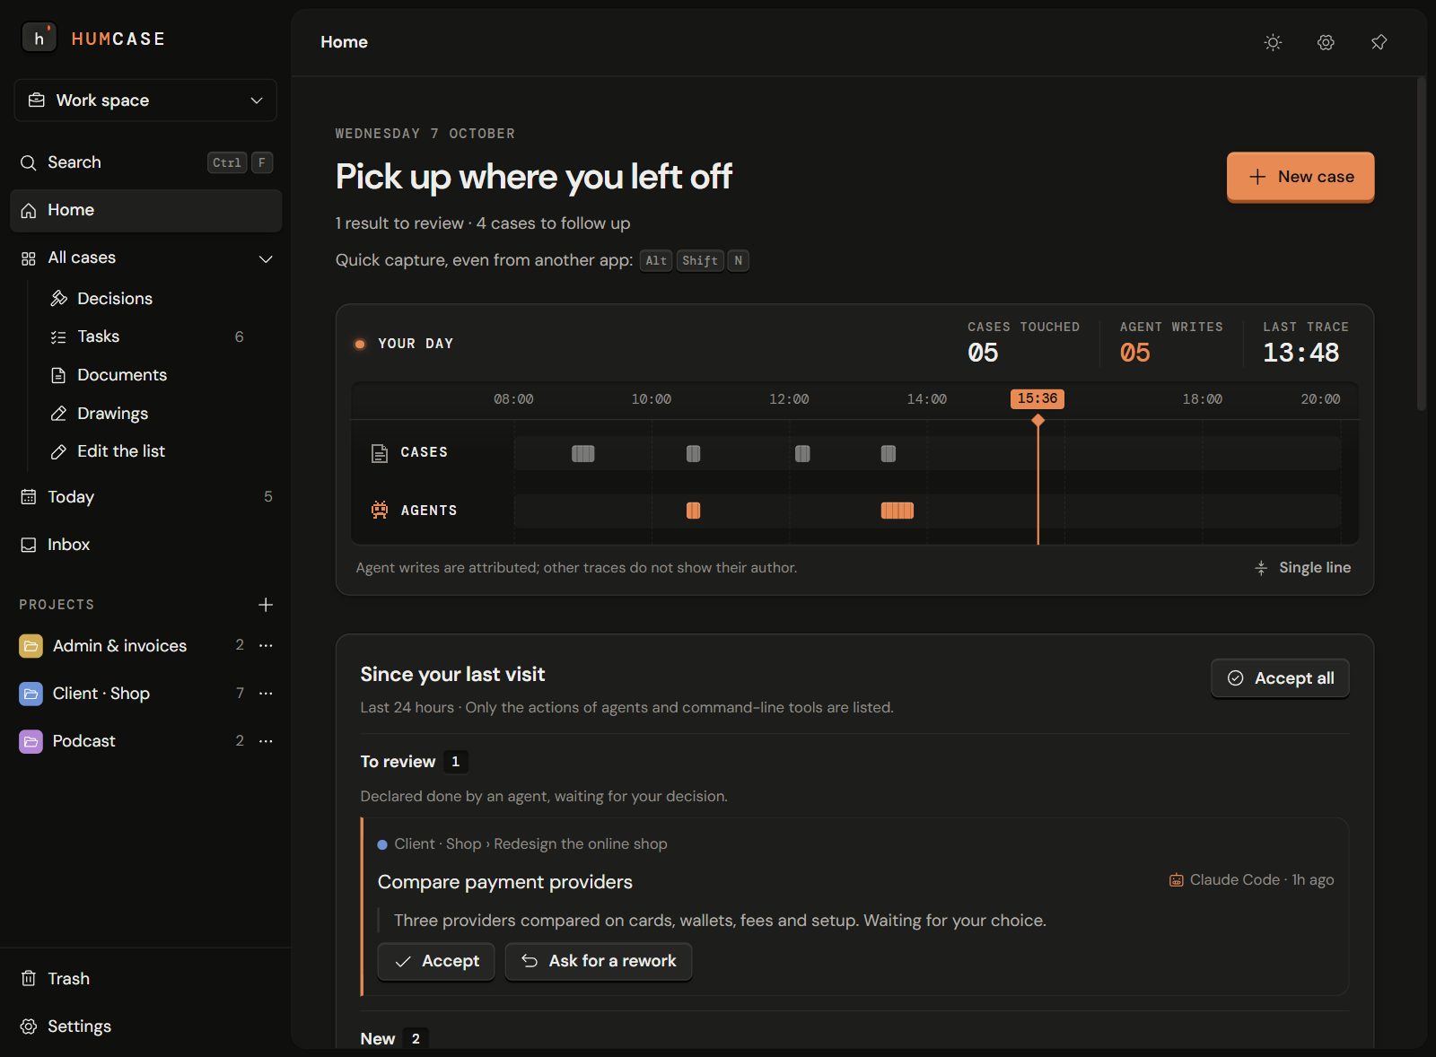Click the Decisions icon in sidebar

click(58, 299)
